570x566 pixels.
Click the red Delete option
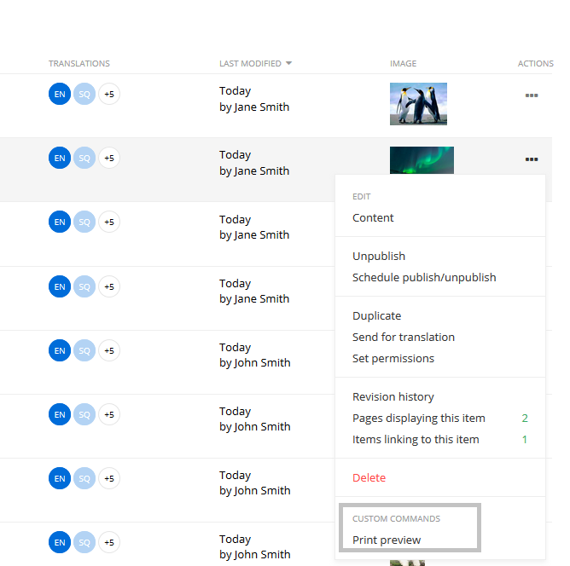point(369,478)
